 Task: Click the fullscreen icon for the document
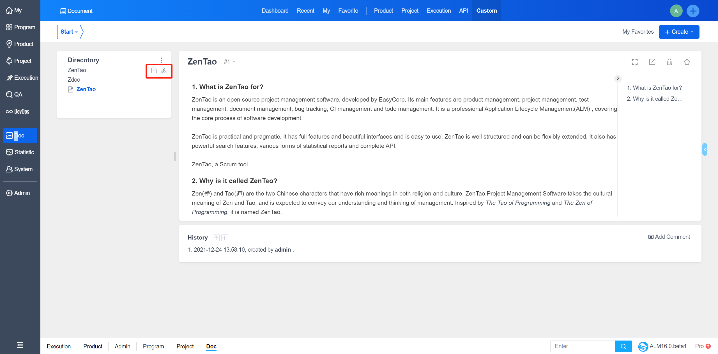point(634,62)
